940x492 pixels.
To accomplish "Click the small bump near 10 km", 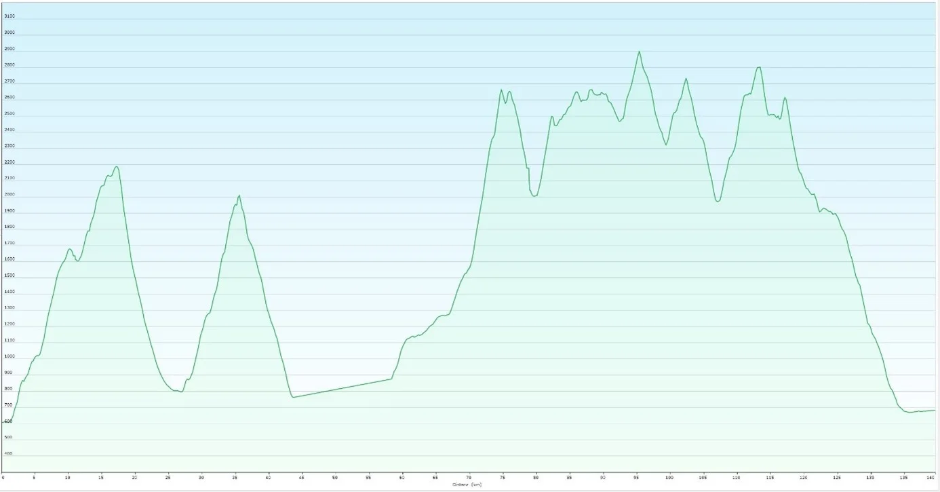I will point(69,249).
